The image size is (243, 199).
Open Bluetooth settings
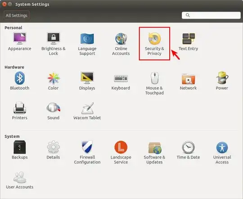[19, 81]
